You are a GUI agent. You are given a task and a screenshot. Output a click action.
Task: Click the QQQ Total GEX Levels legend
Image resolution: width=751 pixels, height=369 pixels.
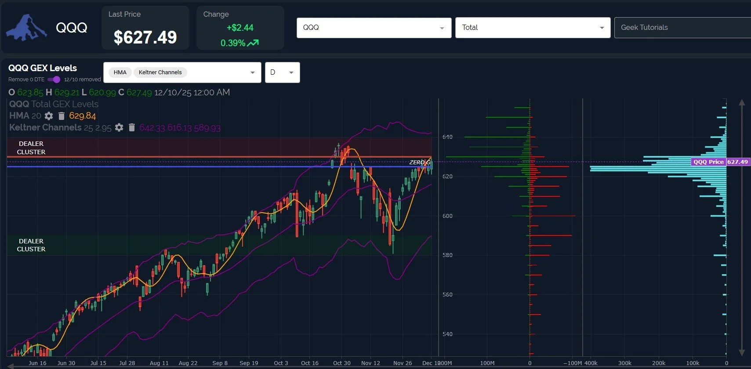pyautogui.click(x=54, y=104)
